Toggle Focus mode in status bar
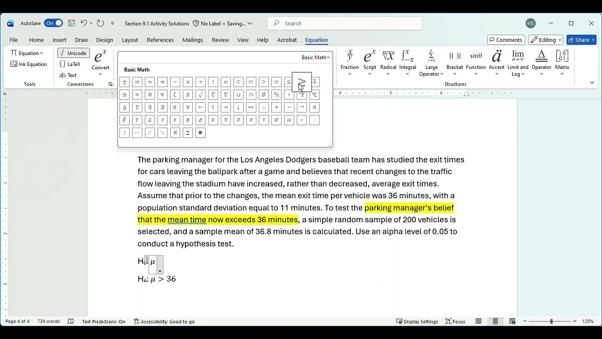602x339 pixels. 455,322
